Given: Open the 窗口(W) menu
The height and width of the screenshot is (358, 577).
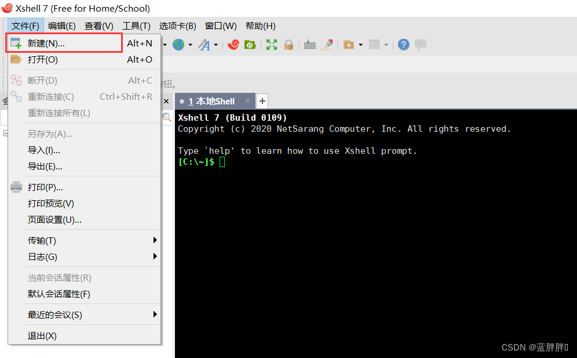Looking at the screenshot, I should point(221,26).
